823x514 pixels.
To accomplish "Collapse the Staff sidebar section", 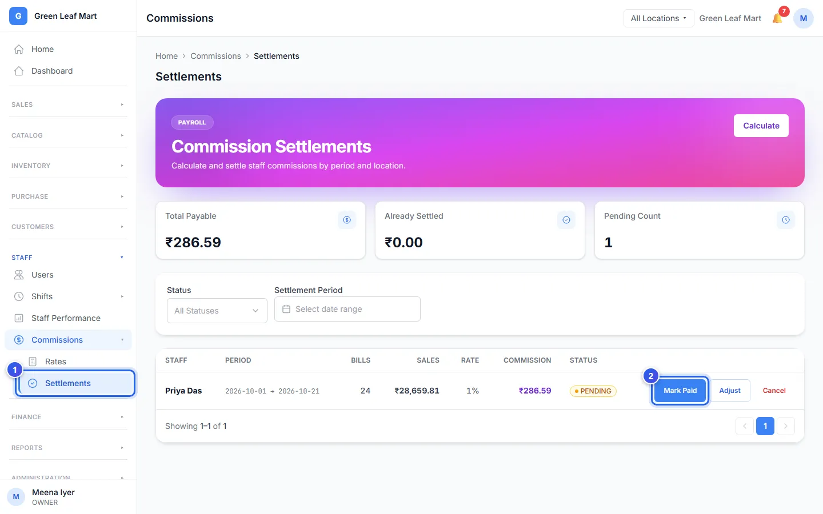I will [68, 258].
